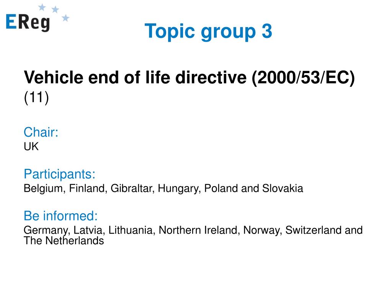Click the 'Participants:' label
392x294 pixels.
[59, 174]
